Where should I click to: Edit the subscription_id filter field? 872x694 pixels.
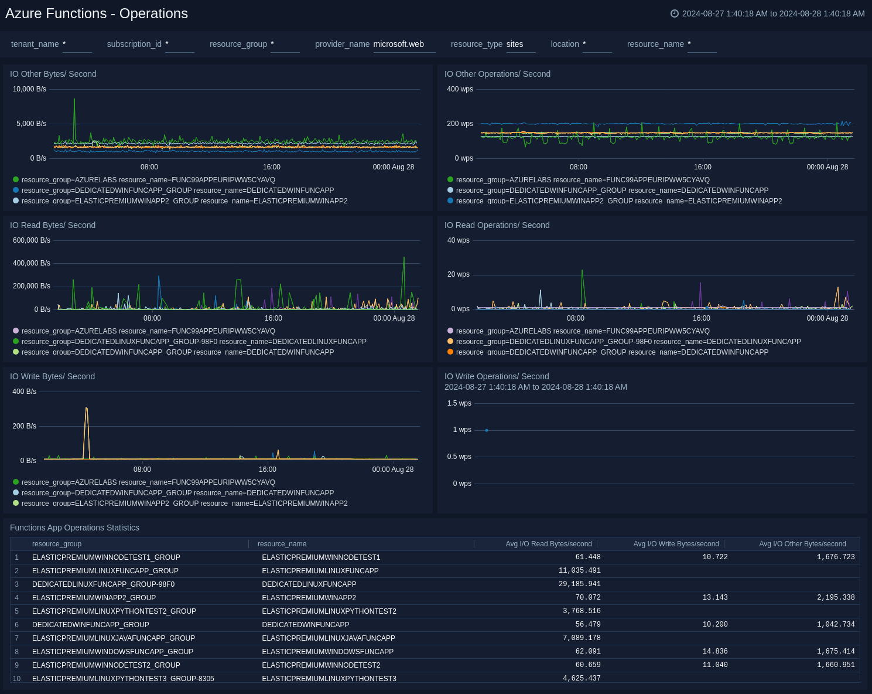pos(180,44)
